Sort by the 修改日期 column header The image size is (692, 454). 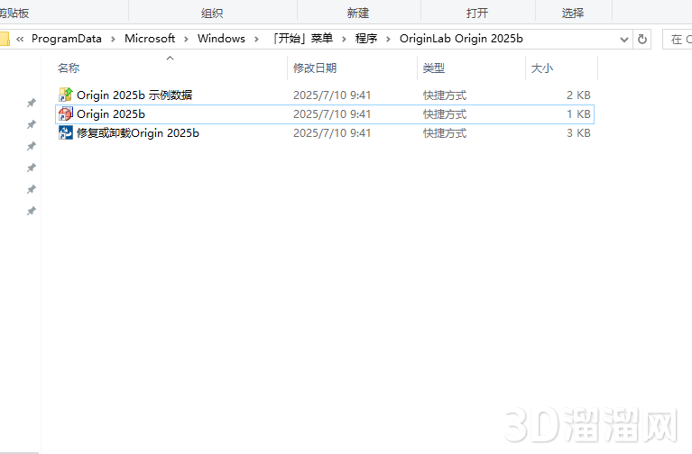point(315,68)
